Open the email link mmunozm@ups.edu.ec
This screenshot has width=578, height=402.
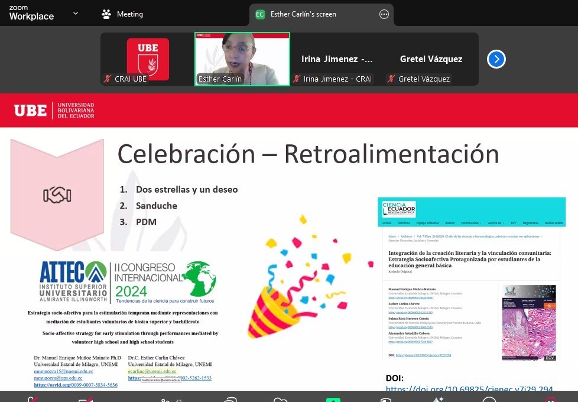58,378
